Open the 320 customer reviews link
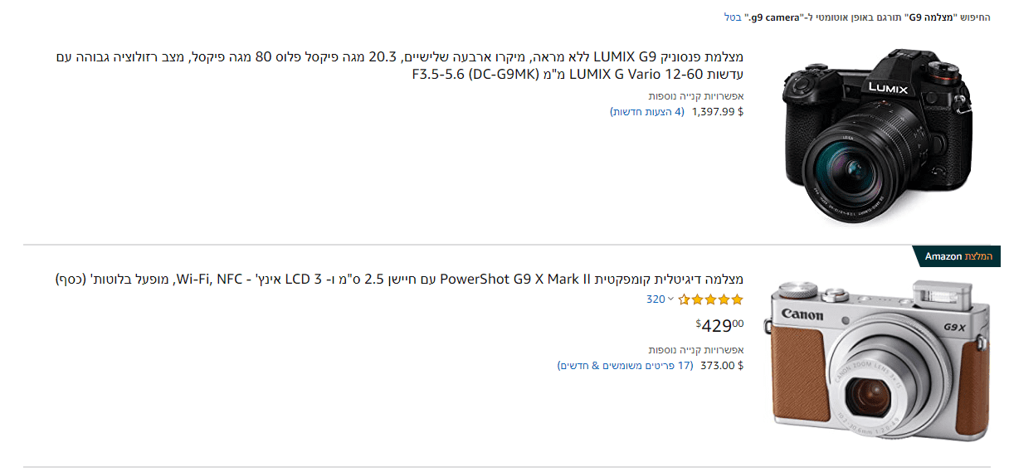The image size is (1009, 472). [x=656, y=299]
